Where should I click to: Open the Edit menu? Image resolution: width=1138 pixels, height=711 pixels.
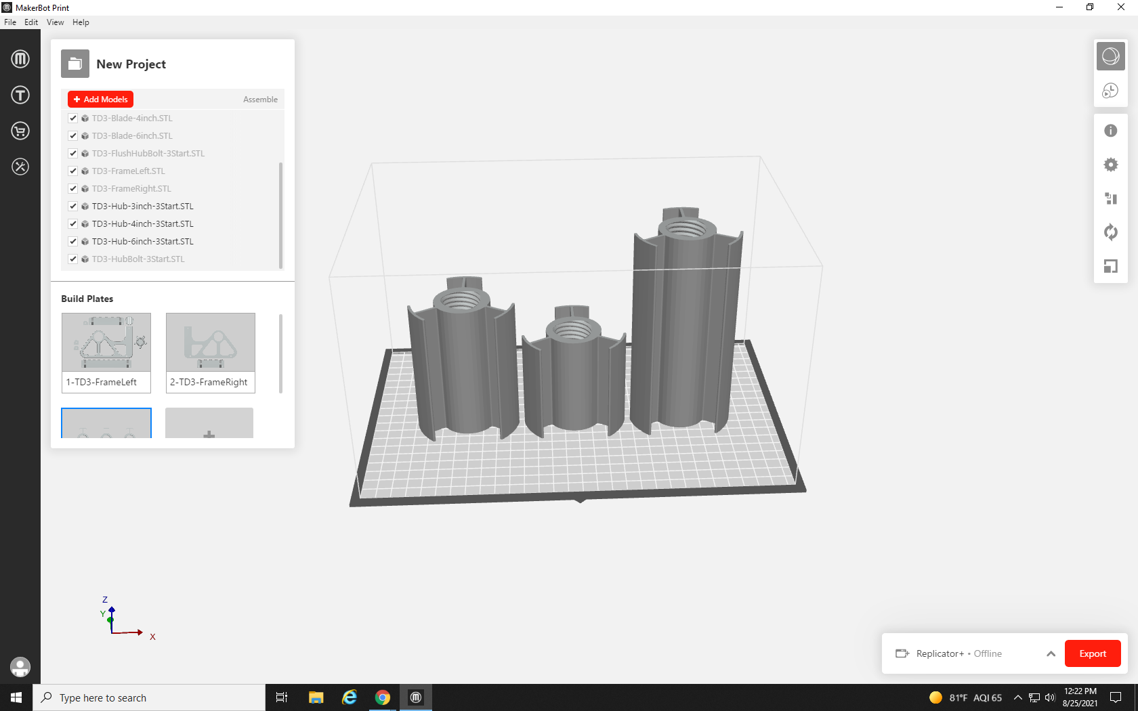(x=31, y=22)
